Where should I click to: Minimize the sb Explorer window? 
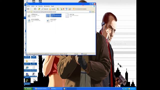pos(90,4)
